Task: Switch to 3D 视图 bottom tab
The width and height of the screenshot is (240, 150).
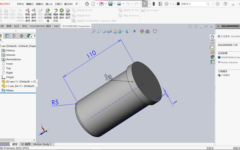Action: (26, 144)
